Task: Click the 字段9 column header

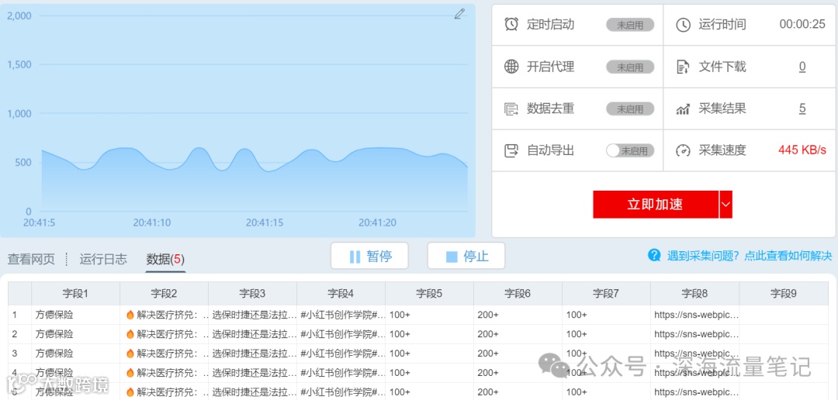Action: point(784,293)
